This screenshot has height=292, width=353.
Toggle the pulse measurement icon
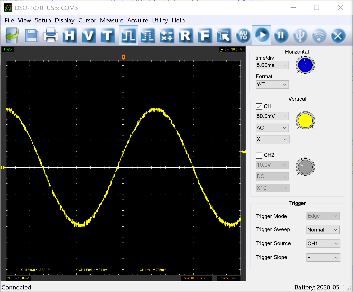pos(128,35)
